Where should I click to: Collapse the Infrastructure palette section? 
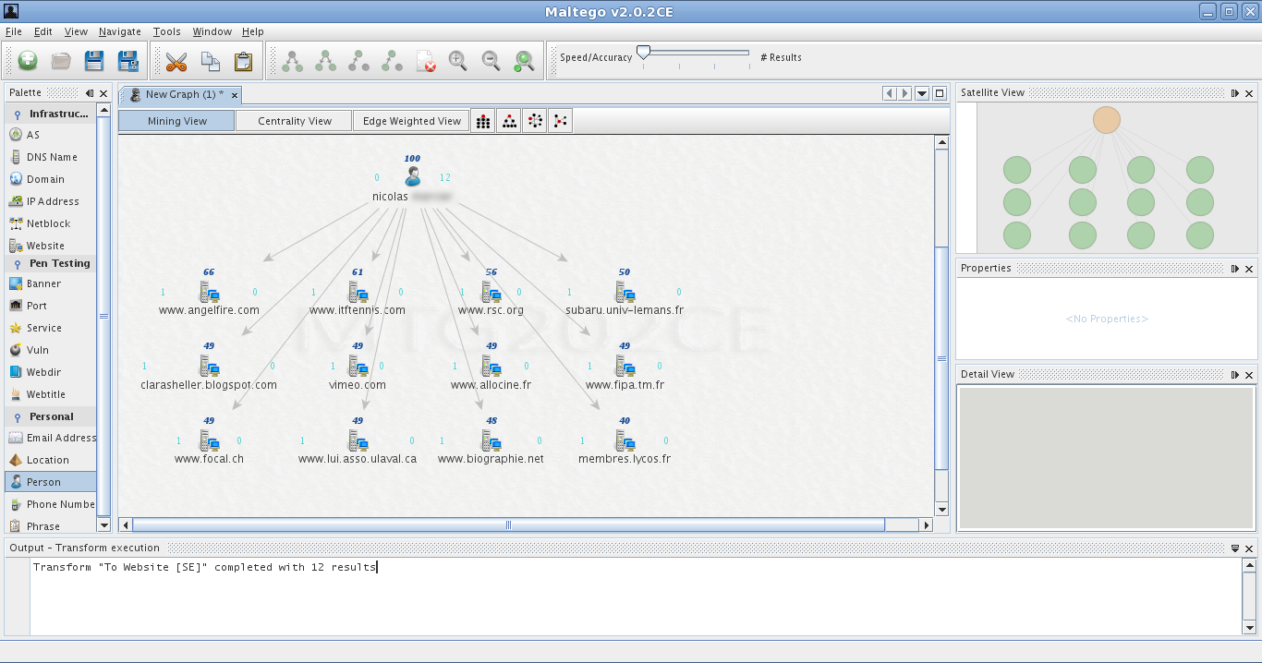tap(18, 115)
